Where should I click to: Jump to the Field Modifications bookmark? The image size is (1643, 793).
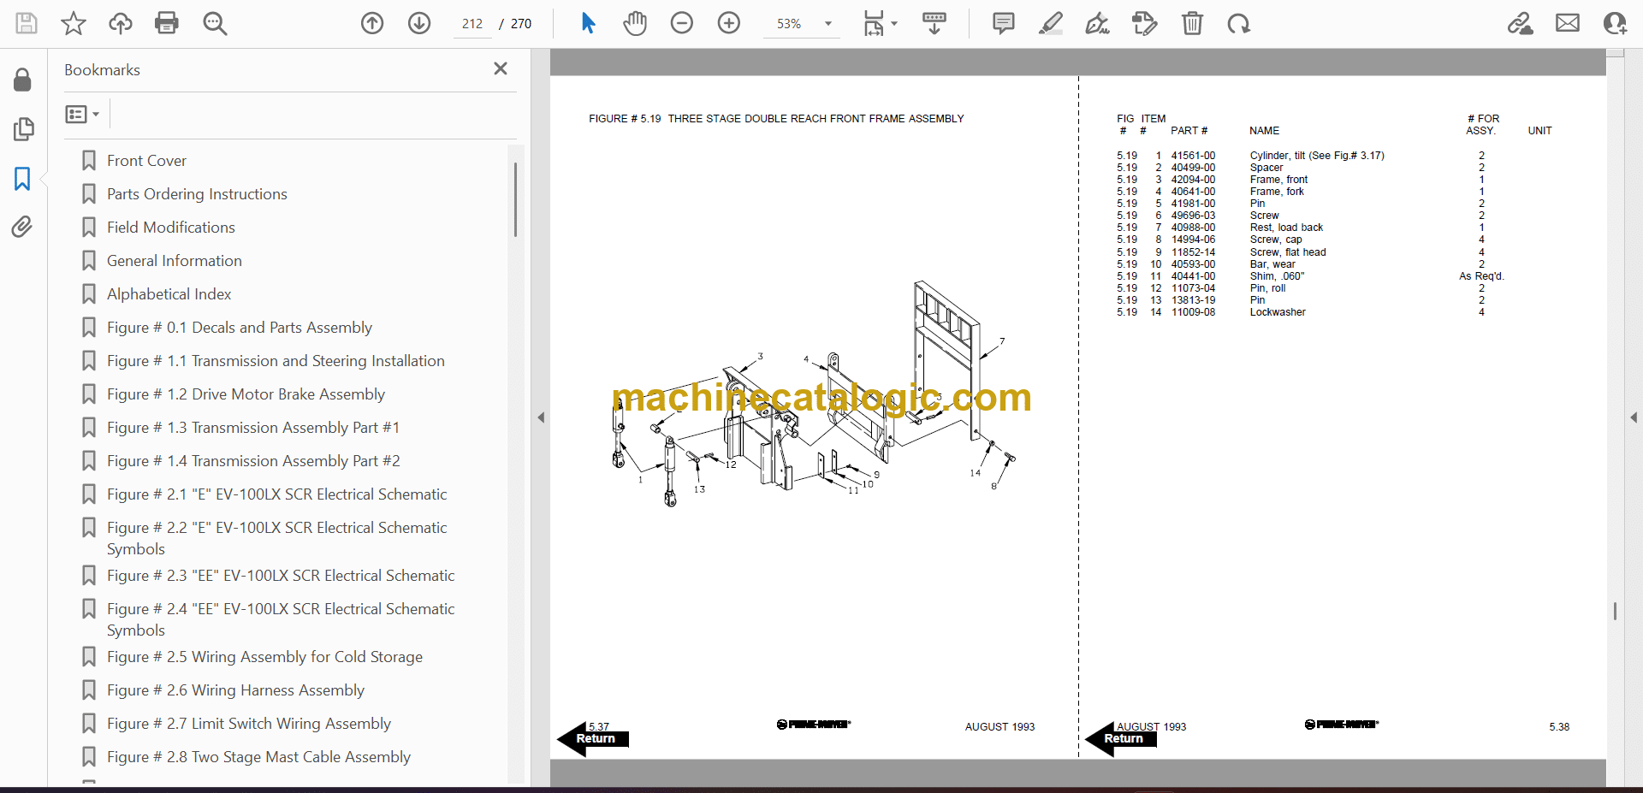tap(171, 228)
